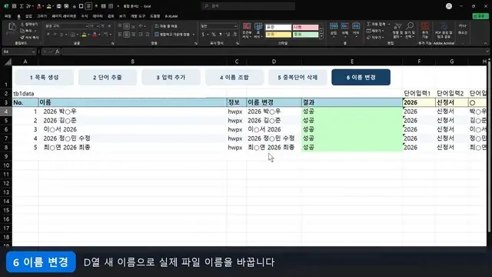Expand the font color dropdown arrow
The width and height of the screenshot is (492, 277).
pyautogui.click(x=99, y=35)
